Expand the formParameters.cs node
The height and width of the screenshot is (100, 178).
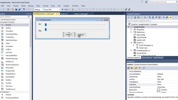[131, 51]
